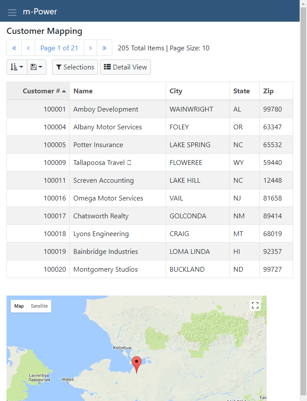The height and width of the screenshot is (401, 307).
Task: Click the Wales label on the map
Action: 68,379
